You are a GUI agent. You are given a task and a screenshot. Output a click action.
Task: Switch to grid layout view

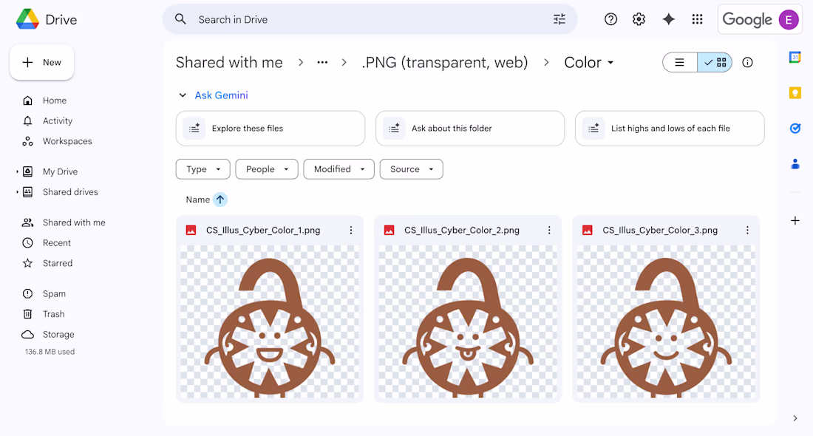click(715, 62)
